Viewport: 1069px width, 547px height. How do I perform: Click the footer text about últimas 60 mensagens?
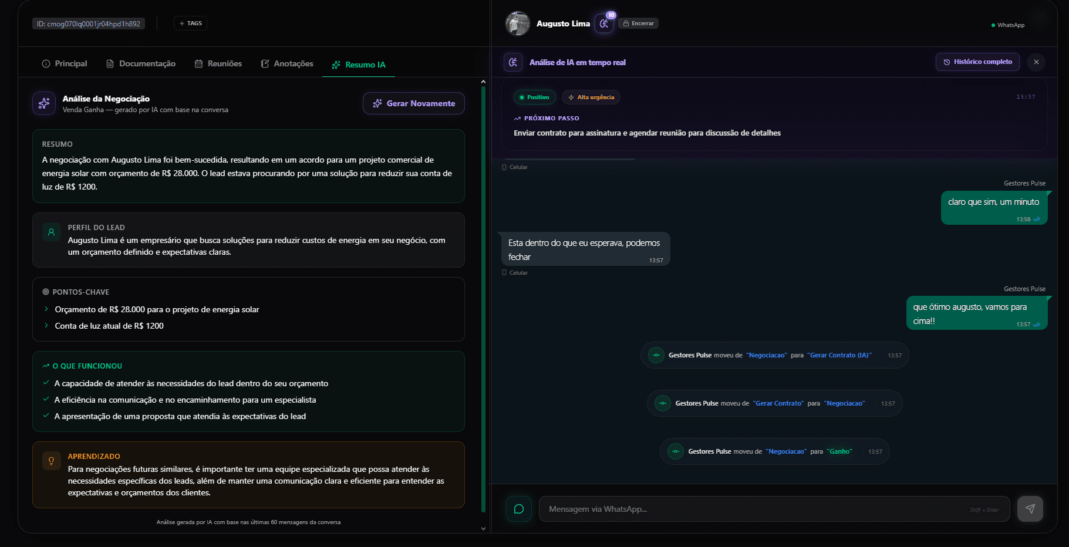click(248, 522)
